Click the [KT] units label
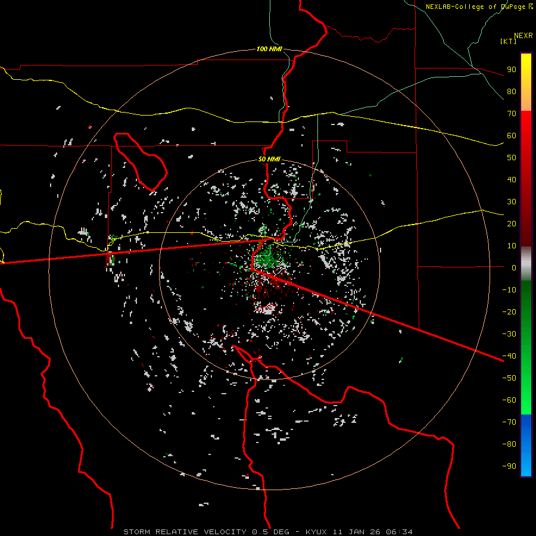Image resolution: width=536 pixels, height=536 pixels. pos(509,41)
